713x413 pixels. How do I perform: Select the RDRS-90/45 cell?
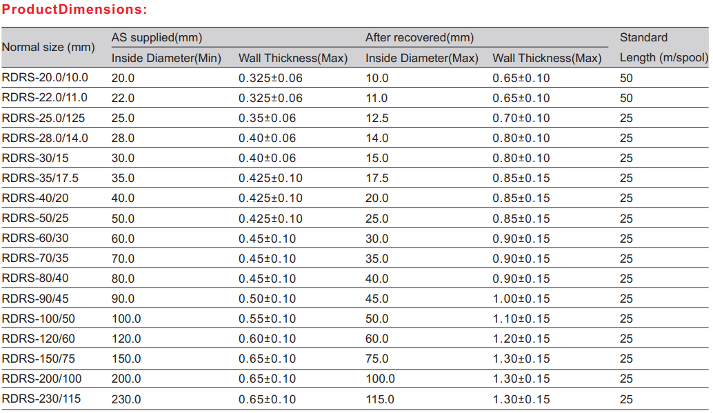click(x=35, y=299)
